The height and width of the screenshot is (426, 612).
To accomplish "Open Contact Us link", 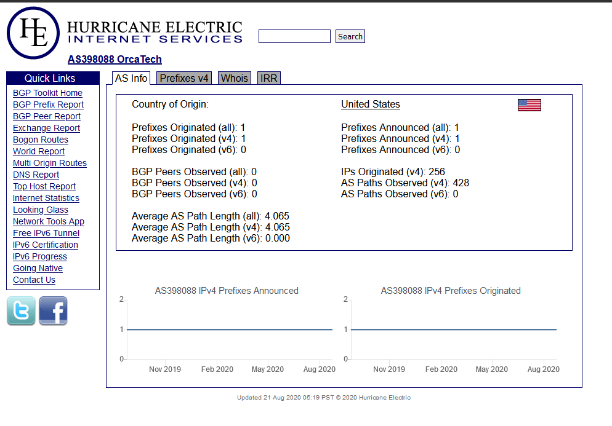I will pyautogui.click(x=34, y=280).
